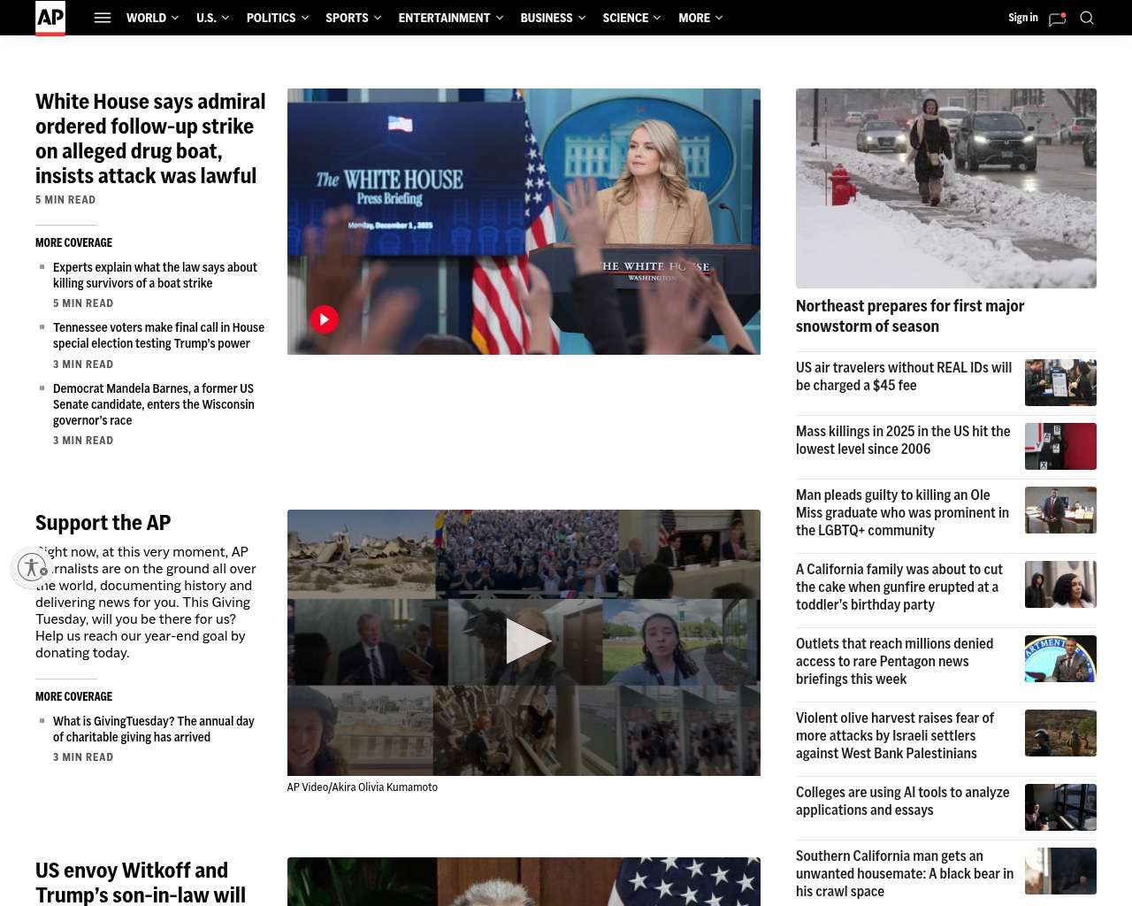
Task: Read the What is GivingTuesday article
Action: (153, 729)
